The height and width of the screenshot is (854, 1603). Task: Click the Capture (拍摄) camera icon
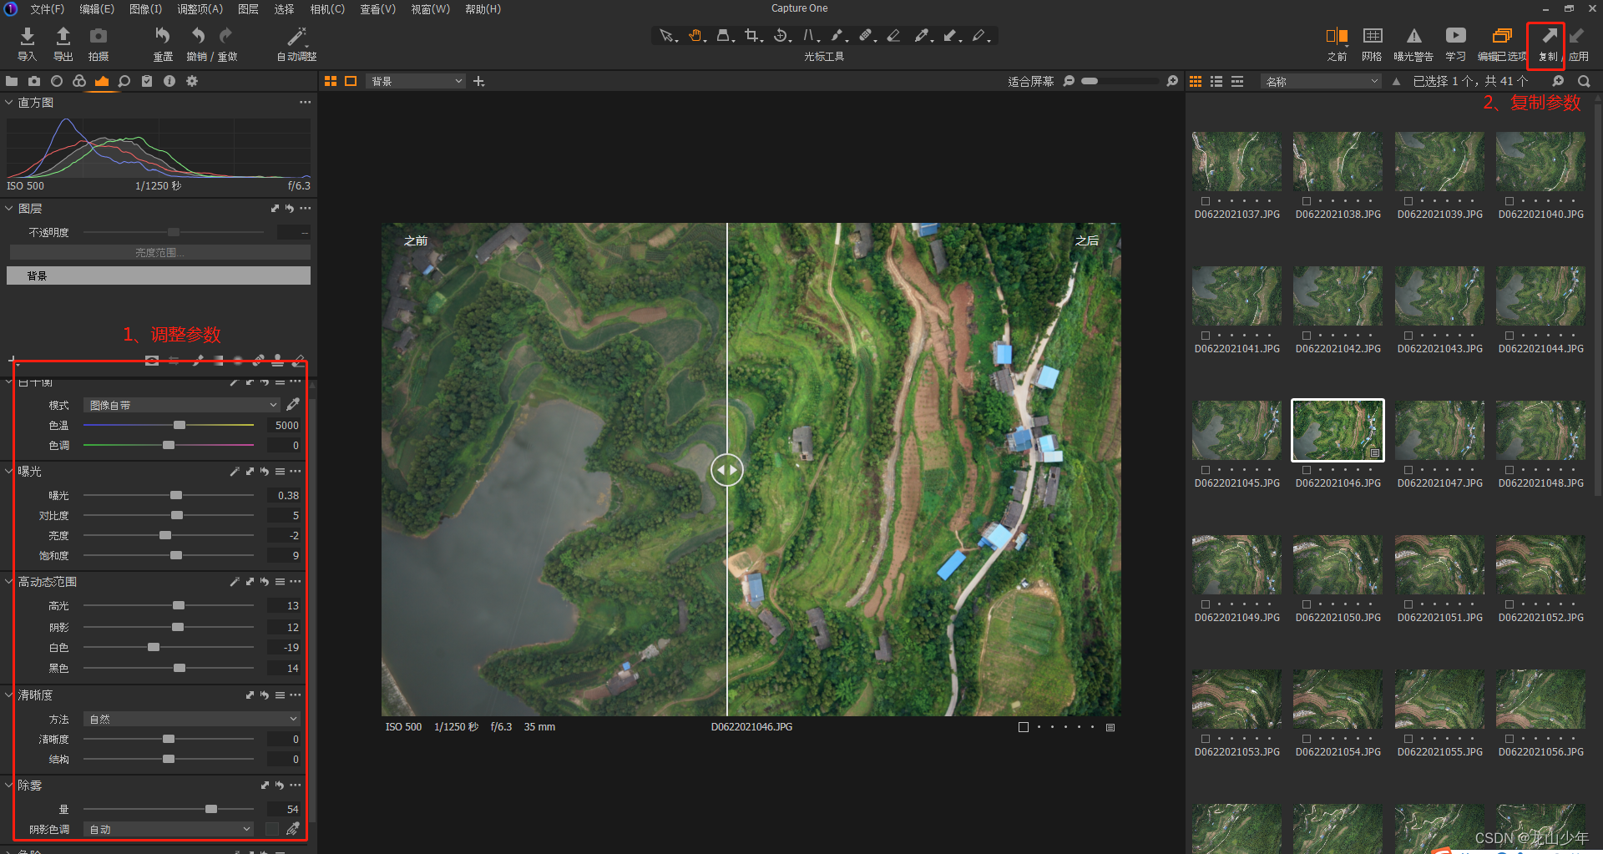[x=99, y=36]
